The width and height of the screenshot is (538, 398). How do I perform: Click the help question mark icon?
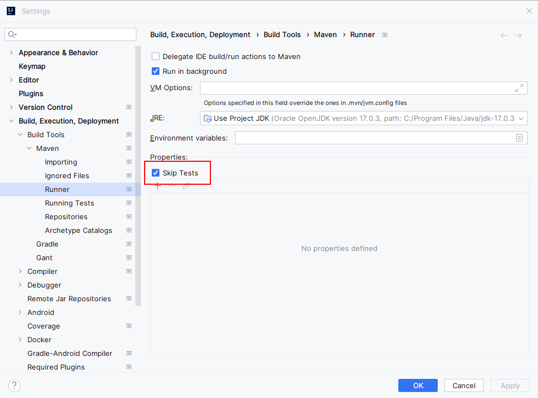(15, 385)
